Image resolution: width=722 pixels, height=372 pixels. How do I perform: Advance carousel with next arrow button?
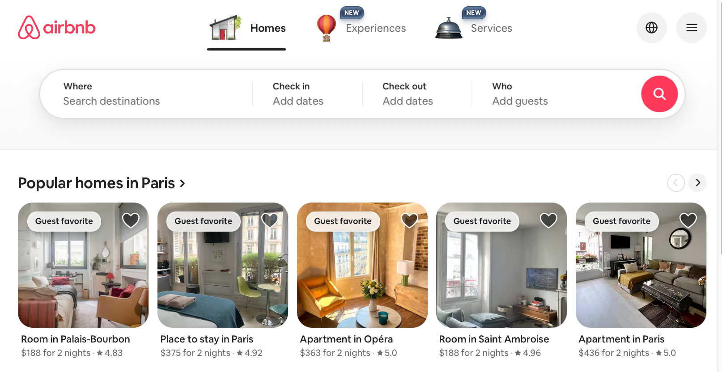[x=697, y=183]
